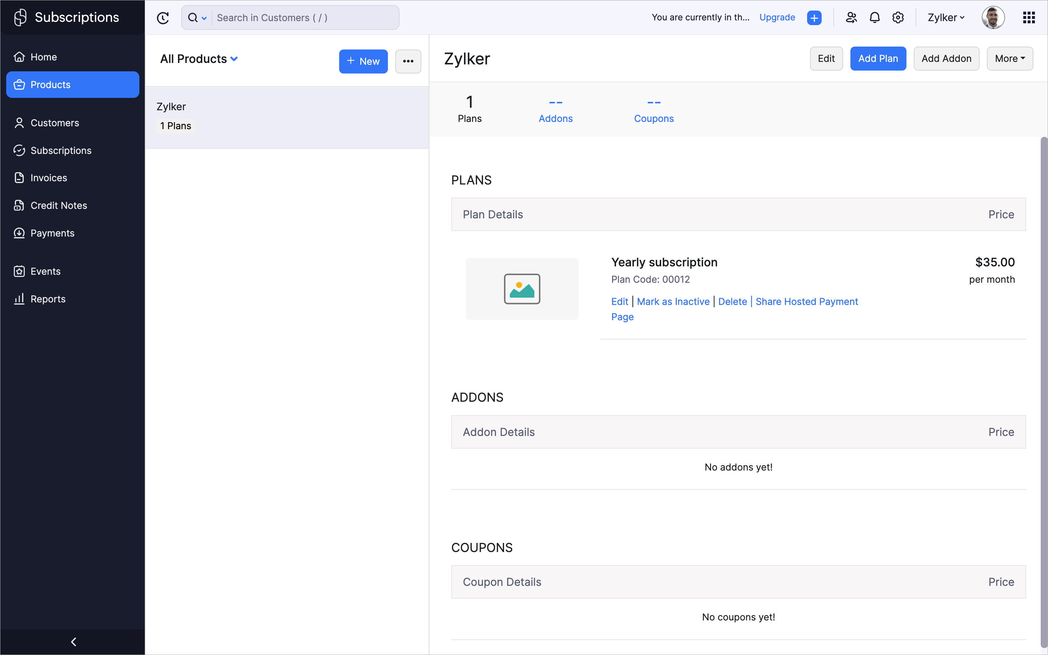Click the plan image placeholder thumbnail
The height and width of the screenshot is (655, 1048).
click(x=522, y=289)
